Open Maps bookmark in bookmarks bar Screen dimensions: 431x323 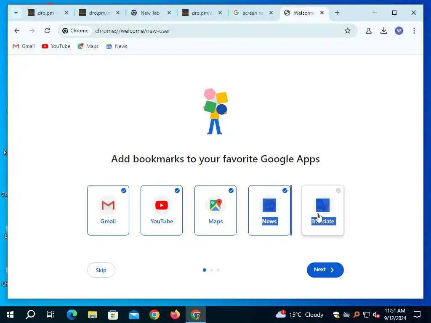88,46
